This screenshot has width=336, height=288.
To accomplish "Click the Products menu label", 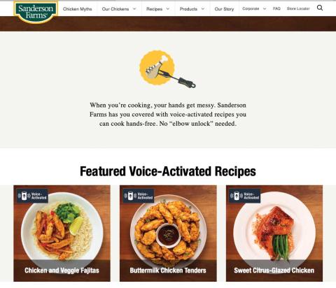I will (x=188, y=9).
